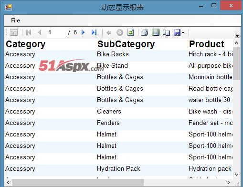Click the app icon in the title bar
Screen dimensions: 243x187
(x=9, y=7)
